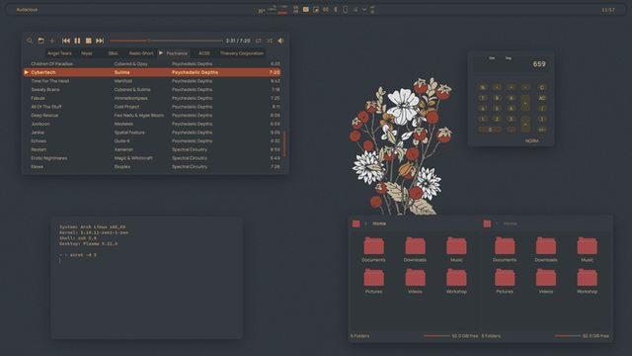The width and height of the screenshot is (632, 356).
Task: Open Downloads folder in right file pane
Action: pyautogui.click(x=546, y=249)
